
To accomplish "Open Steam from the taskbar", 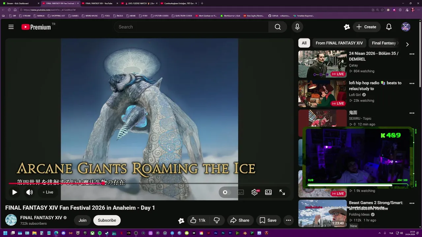I will [107, 233].
